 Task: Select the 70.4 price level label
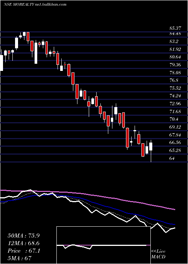(x=174, y=120)
